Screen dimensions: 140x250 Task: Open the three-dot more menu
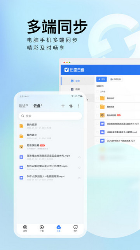[x=79, y=106]
